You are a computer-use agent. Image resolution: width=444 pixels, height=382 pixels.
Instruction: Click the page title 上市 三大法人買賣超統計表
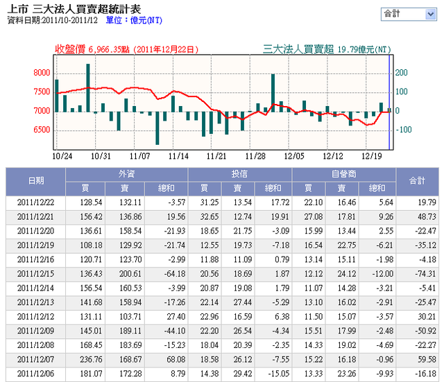coord(74,9)
